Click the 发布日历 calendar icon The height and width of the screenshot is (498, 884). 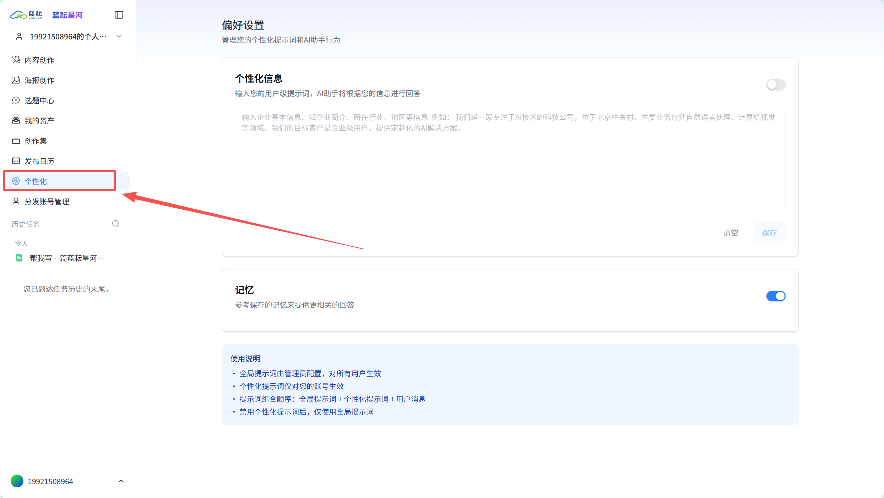pyautogui.click(x=16, y=160)
